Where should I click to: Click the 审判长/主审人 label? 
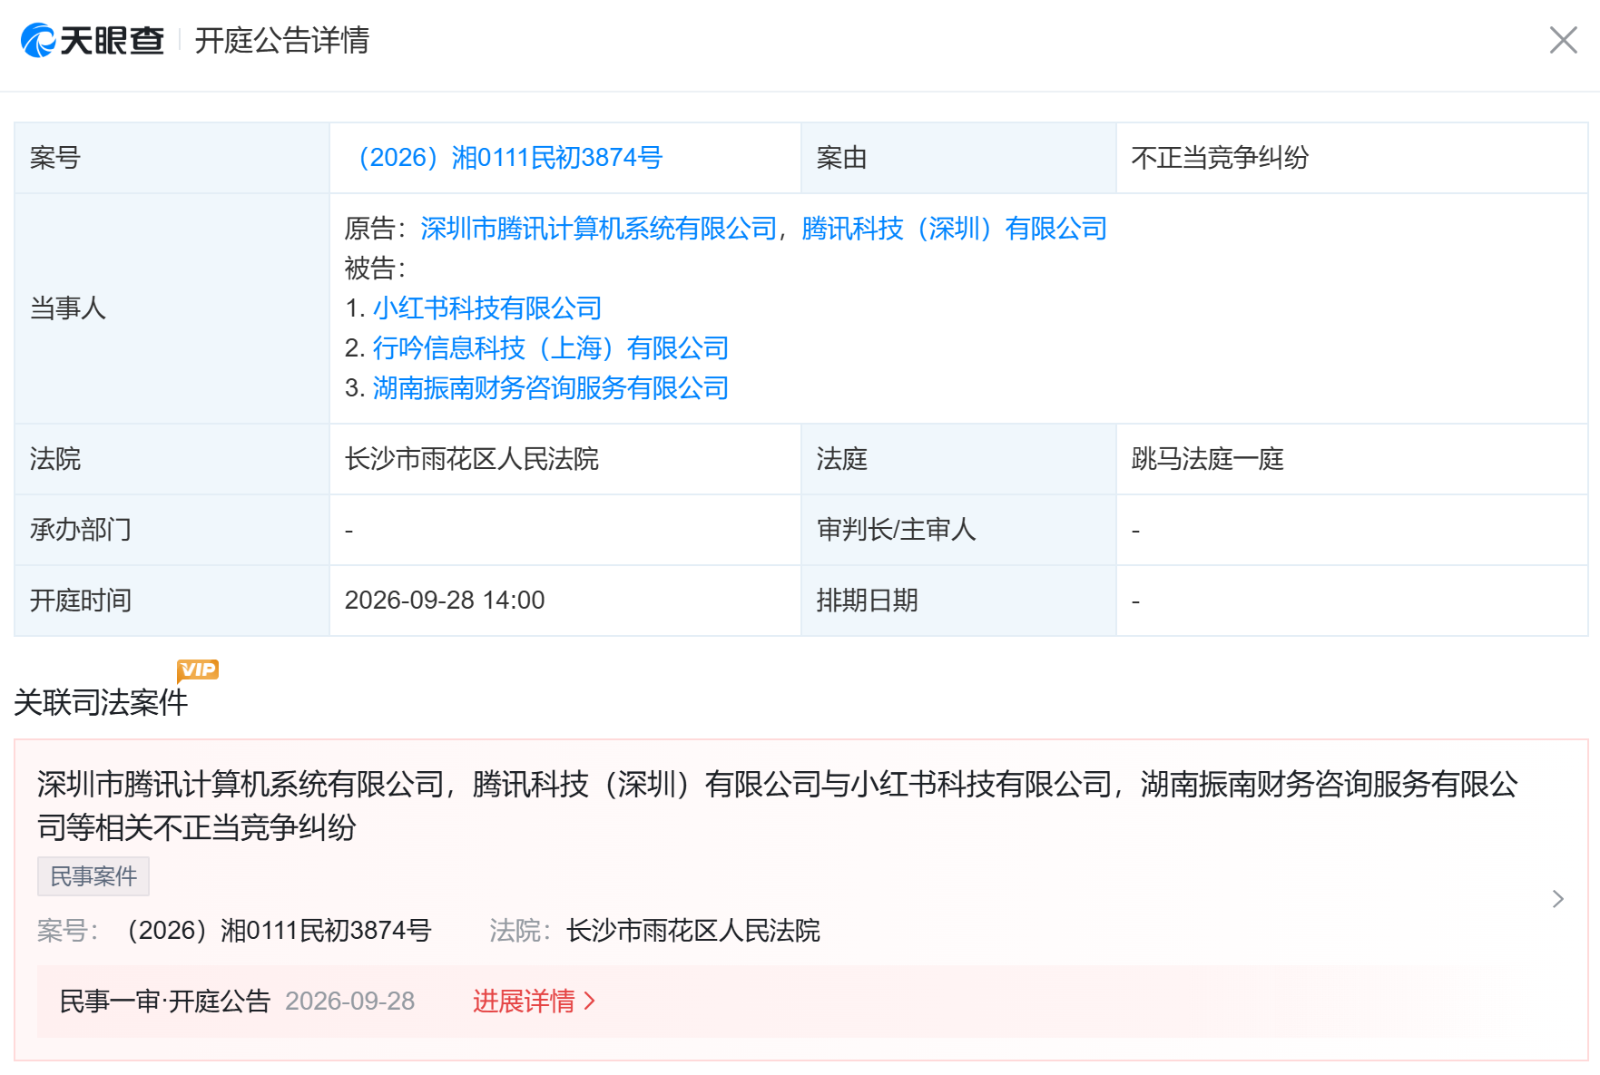coord(897,530)
